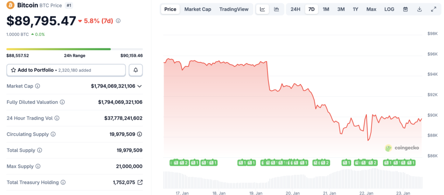The height and width of the screenshot is (195, 444).
Task: Expand the Market Cap details chevron
Action: (x=140, y=86)
